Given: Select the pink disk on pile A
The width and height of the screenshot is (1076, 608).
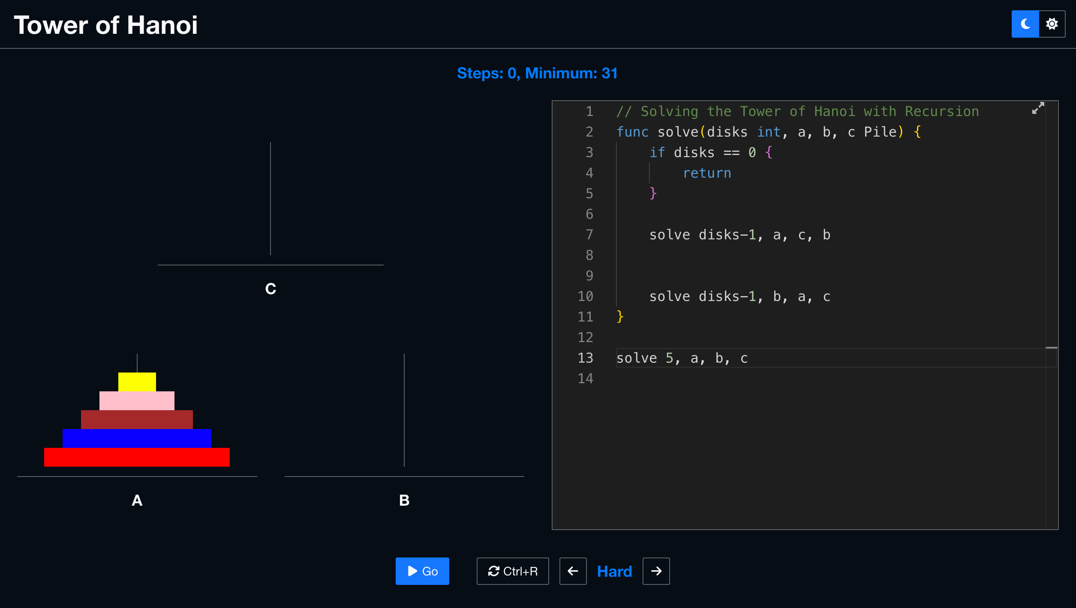Looking at the screenshot, I should [x=137, y=401].
